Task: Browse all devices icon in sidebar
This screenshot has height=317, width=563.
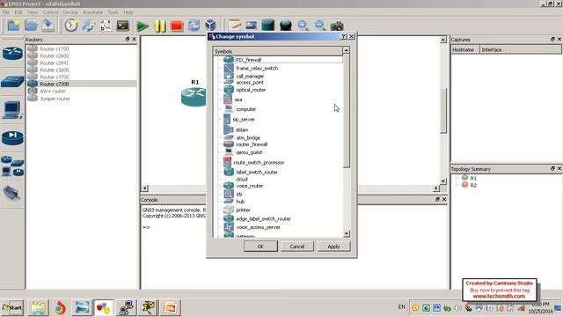Action: [12, 166]
